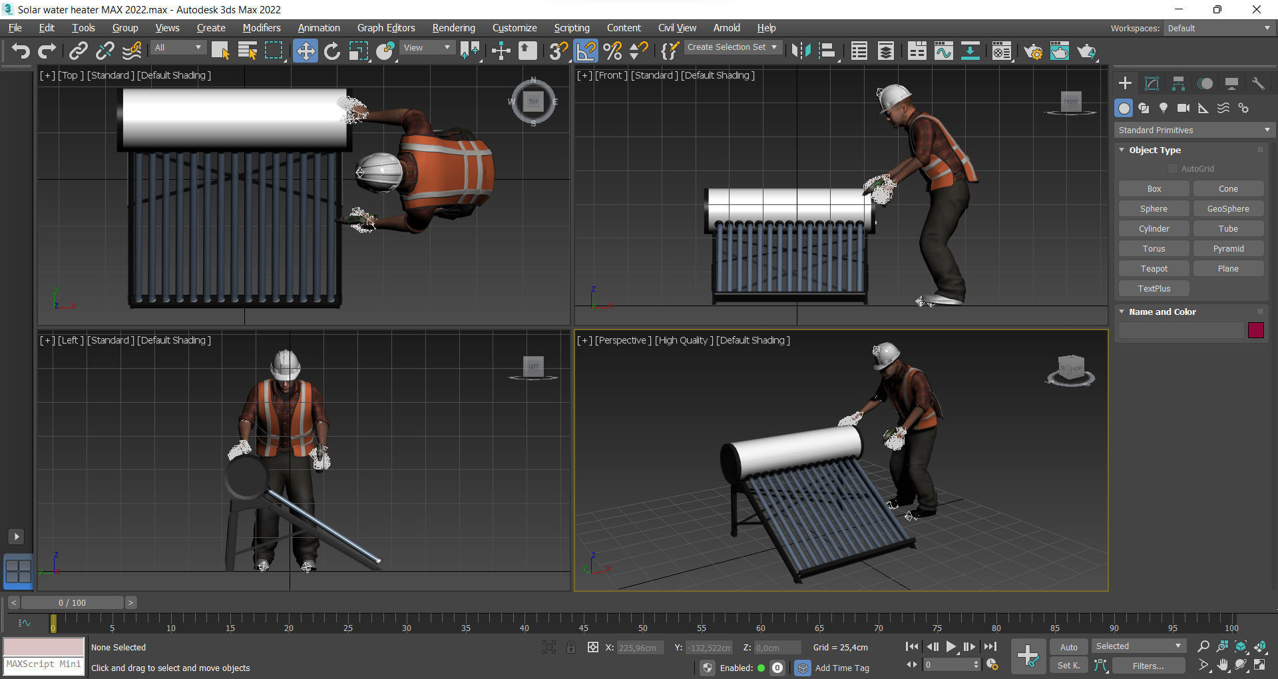Select the Shapes category icon
Viewport: 1278px width, 679px height.
[x=1144, y=108]
